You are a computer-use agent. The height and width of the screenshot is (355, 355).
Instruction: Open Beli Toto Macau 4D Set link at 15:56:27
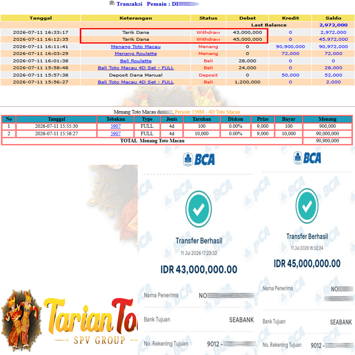136,82
